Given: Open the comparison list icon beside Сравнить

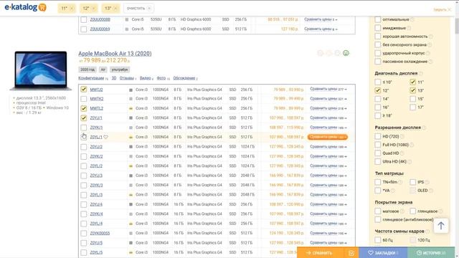Looking at the screenshot, I should 351,253.
